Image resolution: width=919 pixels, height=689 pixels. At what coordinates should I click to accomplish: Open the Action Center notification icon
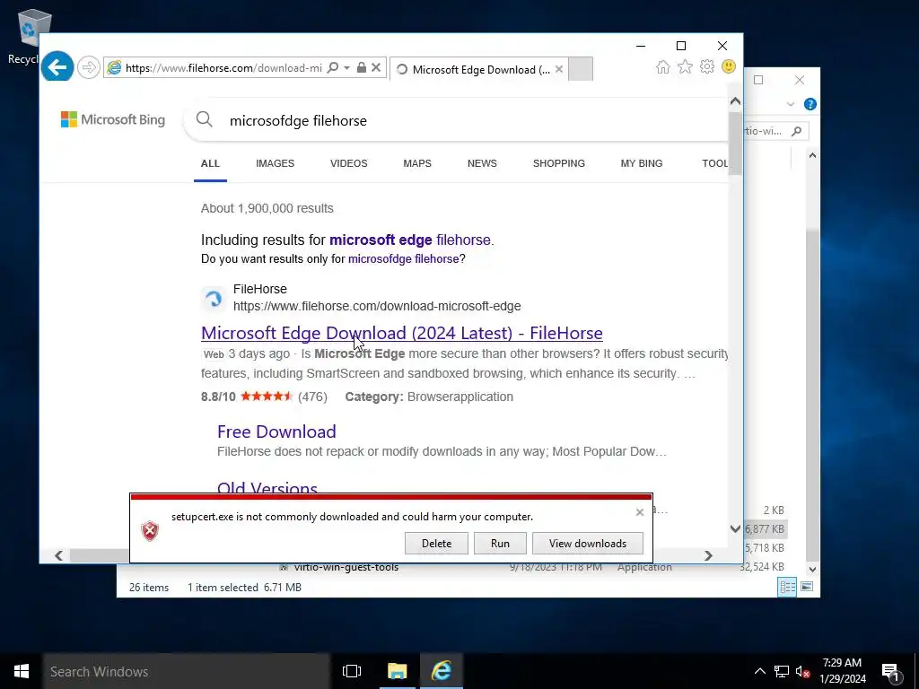[890, 671]
